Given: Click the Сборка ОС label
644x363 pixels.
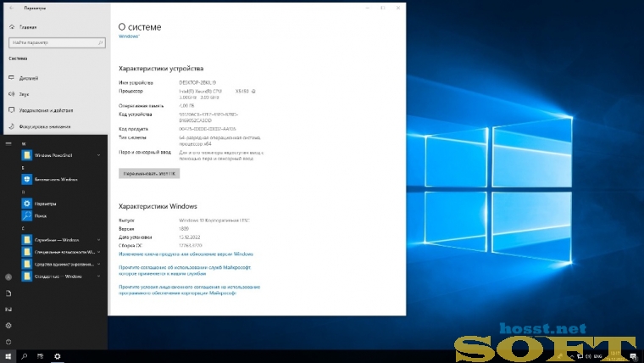Looking at the screenshot, I should [x=130, y=245].
